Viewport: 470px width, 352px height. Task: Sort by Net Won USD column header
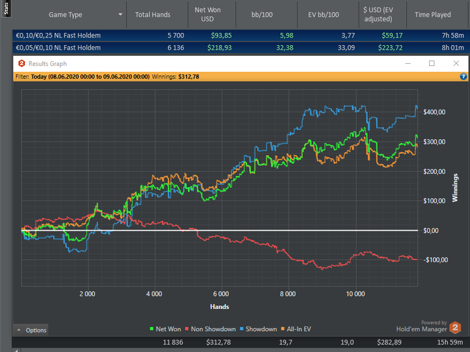tap(207, 14)
